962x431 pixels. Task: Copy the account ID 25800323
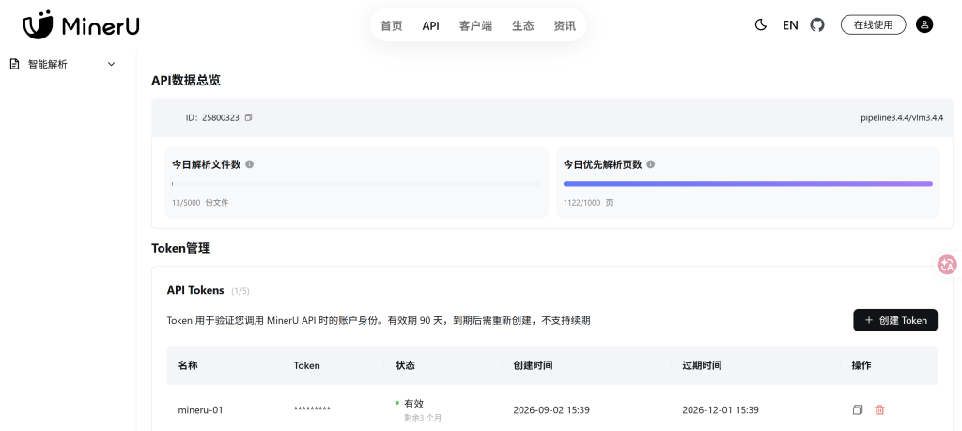(x=248, y=117)
